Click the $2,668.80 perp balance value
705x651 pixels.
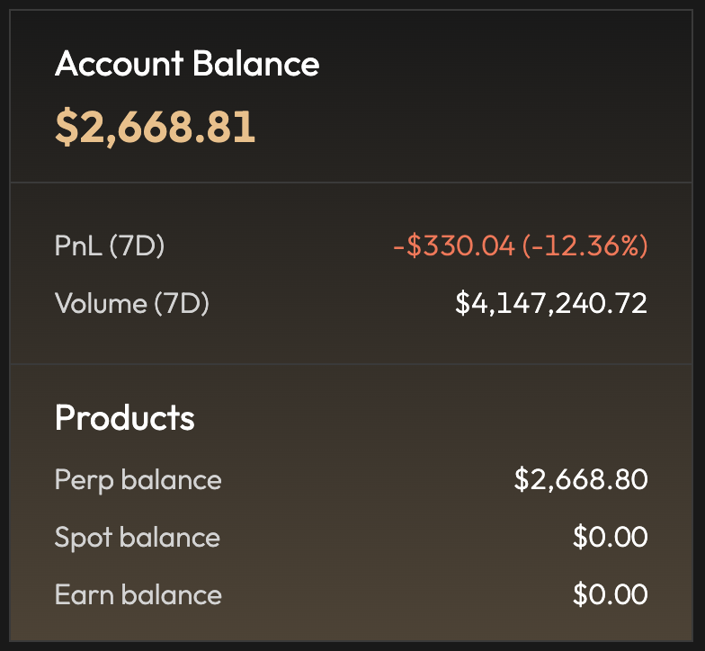[581, 480]
